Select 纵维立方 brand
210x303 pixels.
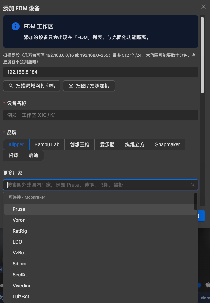135,144
